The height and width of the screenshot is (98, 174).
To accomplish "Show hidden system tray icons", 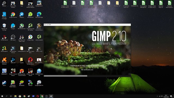I will 157,96.
